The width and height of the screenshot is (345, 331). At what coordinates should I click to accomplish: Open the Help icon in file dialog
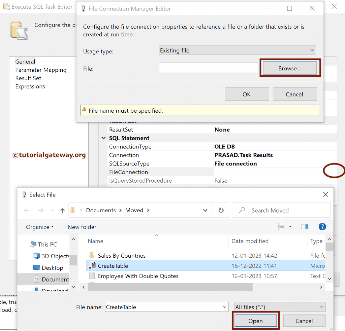pyautogui.click(x=322, y=226)
